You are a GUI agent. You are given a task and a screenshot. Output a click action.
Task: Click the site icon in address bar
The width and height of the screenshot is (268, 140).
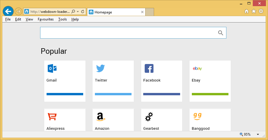[27, 12]
